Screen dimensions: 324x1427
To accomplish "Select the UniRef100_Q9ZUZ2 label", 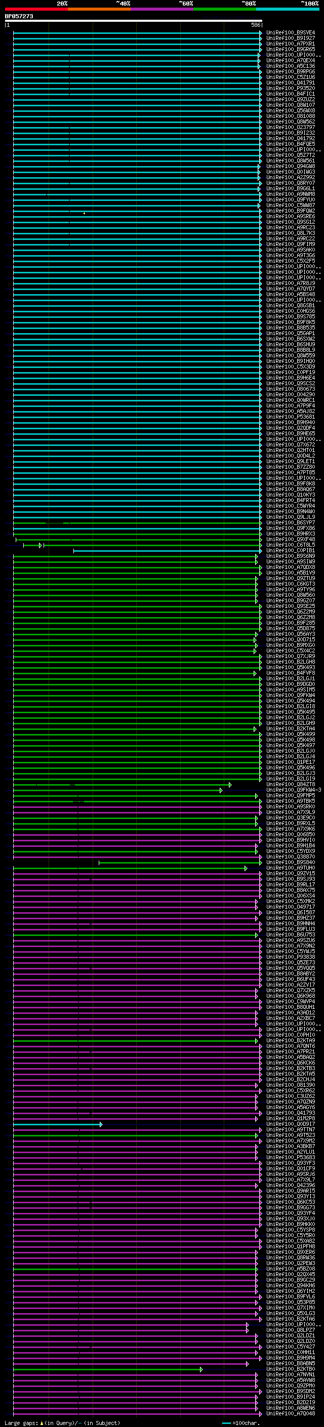I will click(290, 99).
